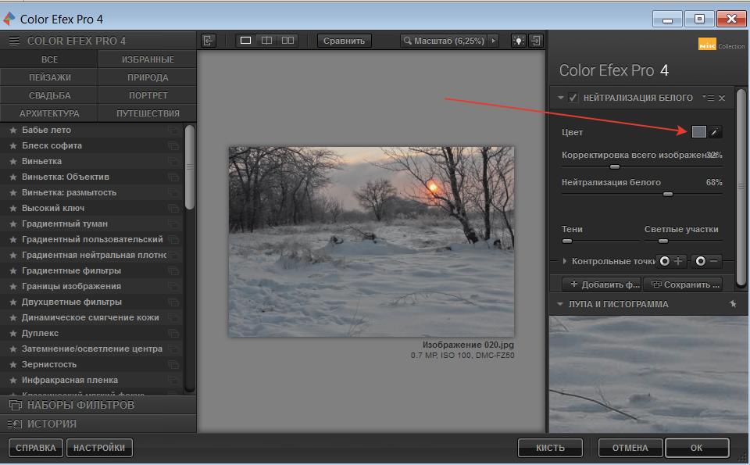This screenshot has width=750, height=465.
Task: Toggle favorite star for Градиентный туман
Action: click(13, 224)
